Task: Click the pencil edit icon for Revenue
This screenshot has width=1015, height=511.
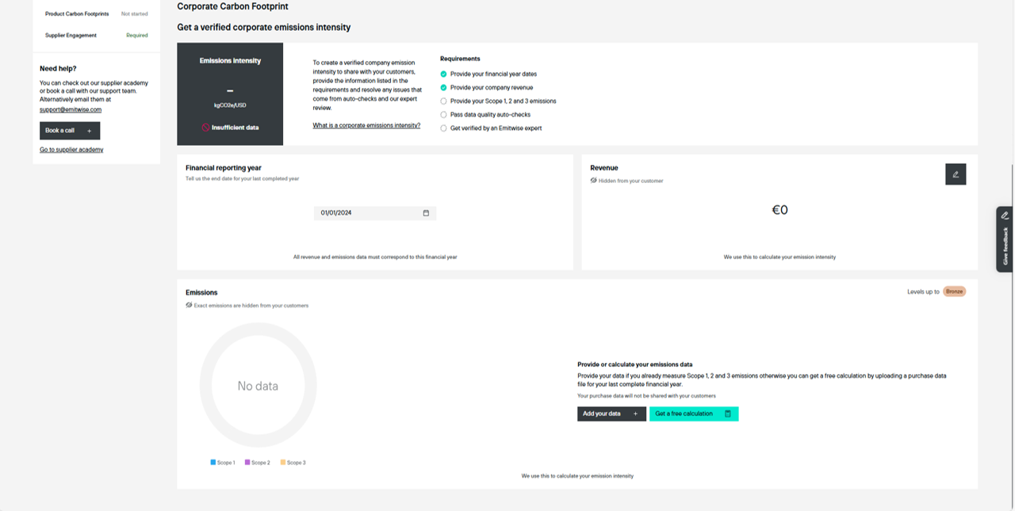Action: (x=956, y=174)
